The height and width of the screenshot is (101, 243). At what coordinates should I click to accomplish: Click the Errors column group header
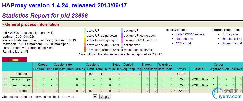tap(146, 64)
